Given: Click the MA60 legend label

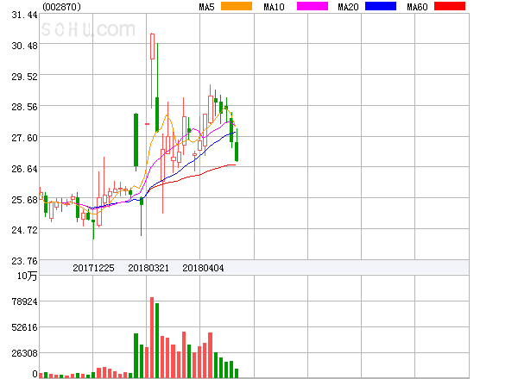Looking at the screenshot, I should pos(417,7).
